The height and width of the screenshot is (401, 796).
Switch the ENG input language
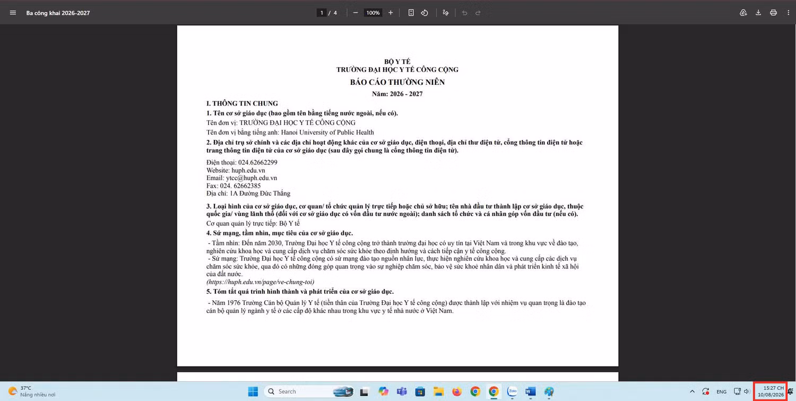721,392
